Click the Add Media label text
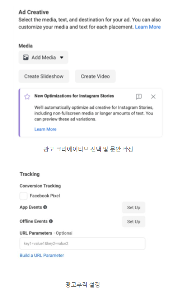184x290 pixels. [x=44, y=58]
